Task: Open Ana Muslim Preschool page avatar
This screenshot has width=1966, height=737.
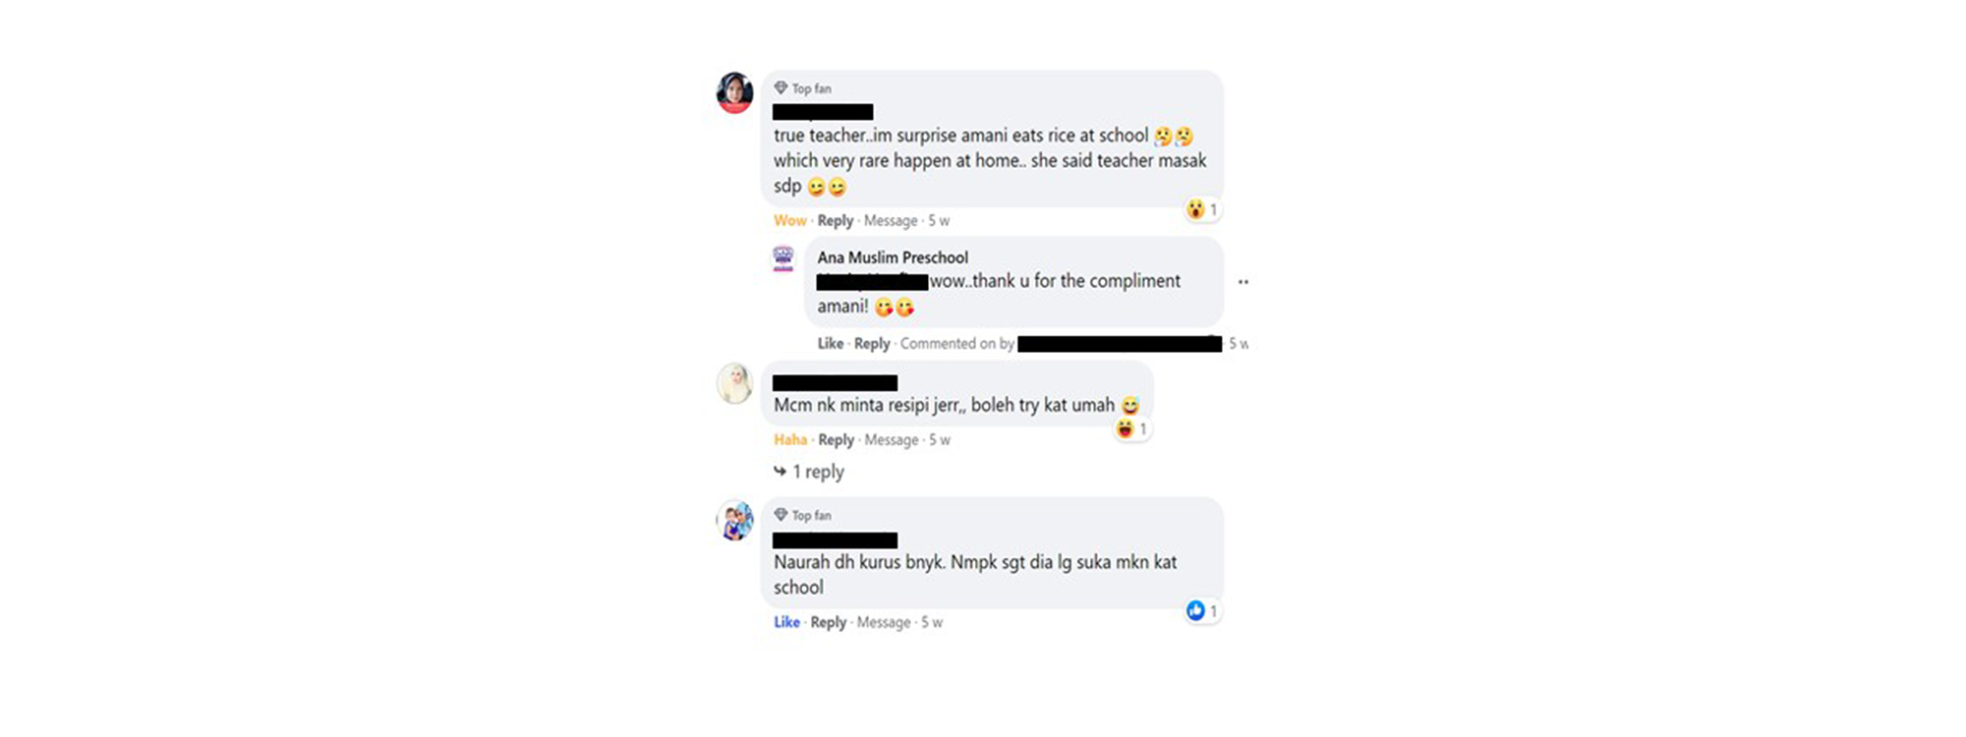Action: [x=783, y=258]
